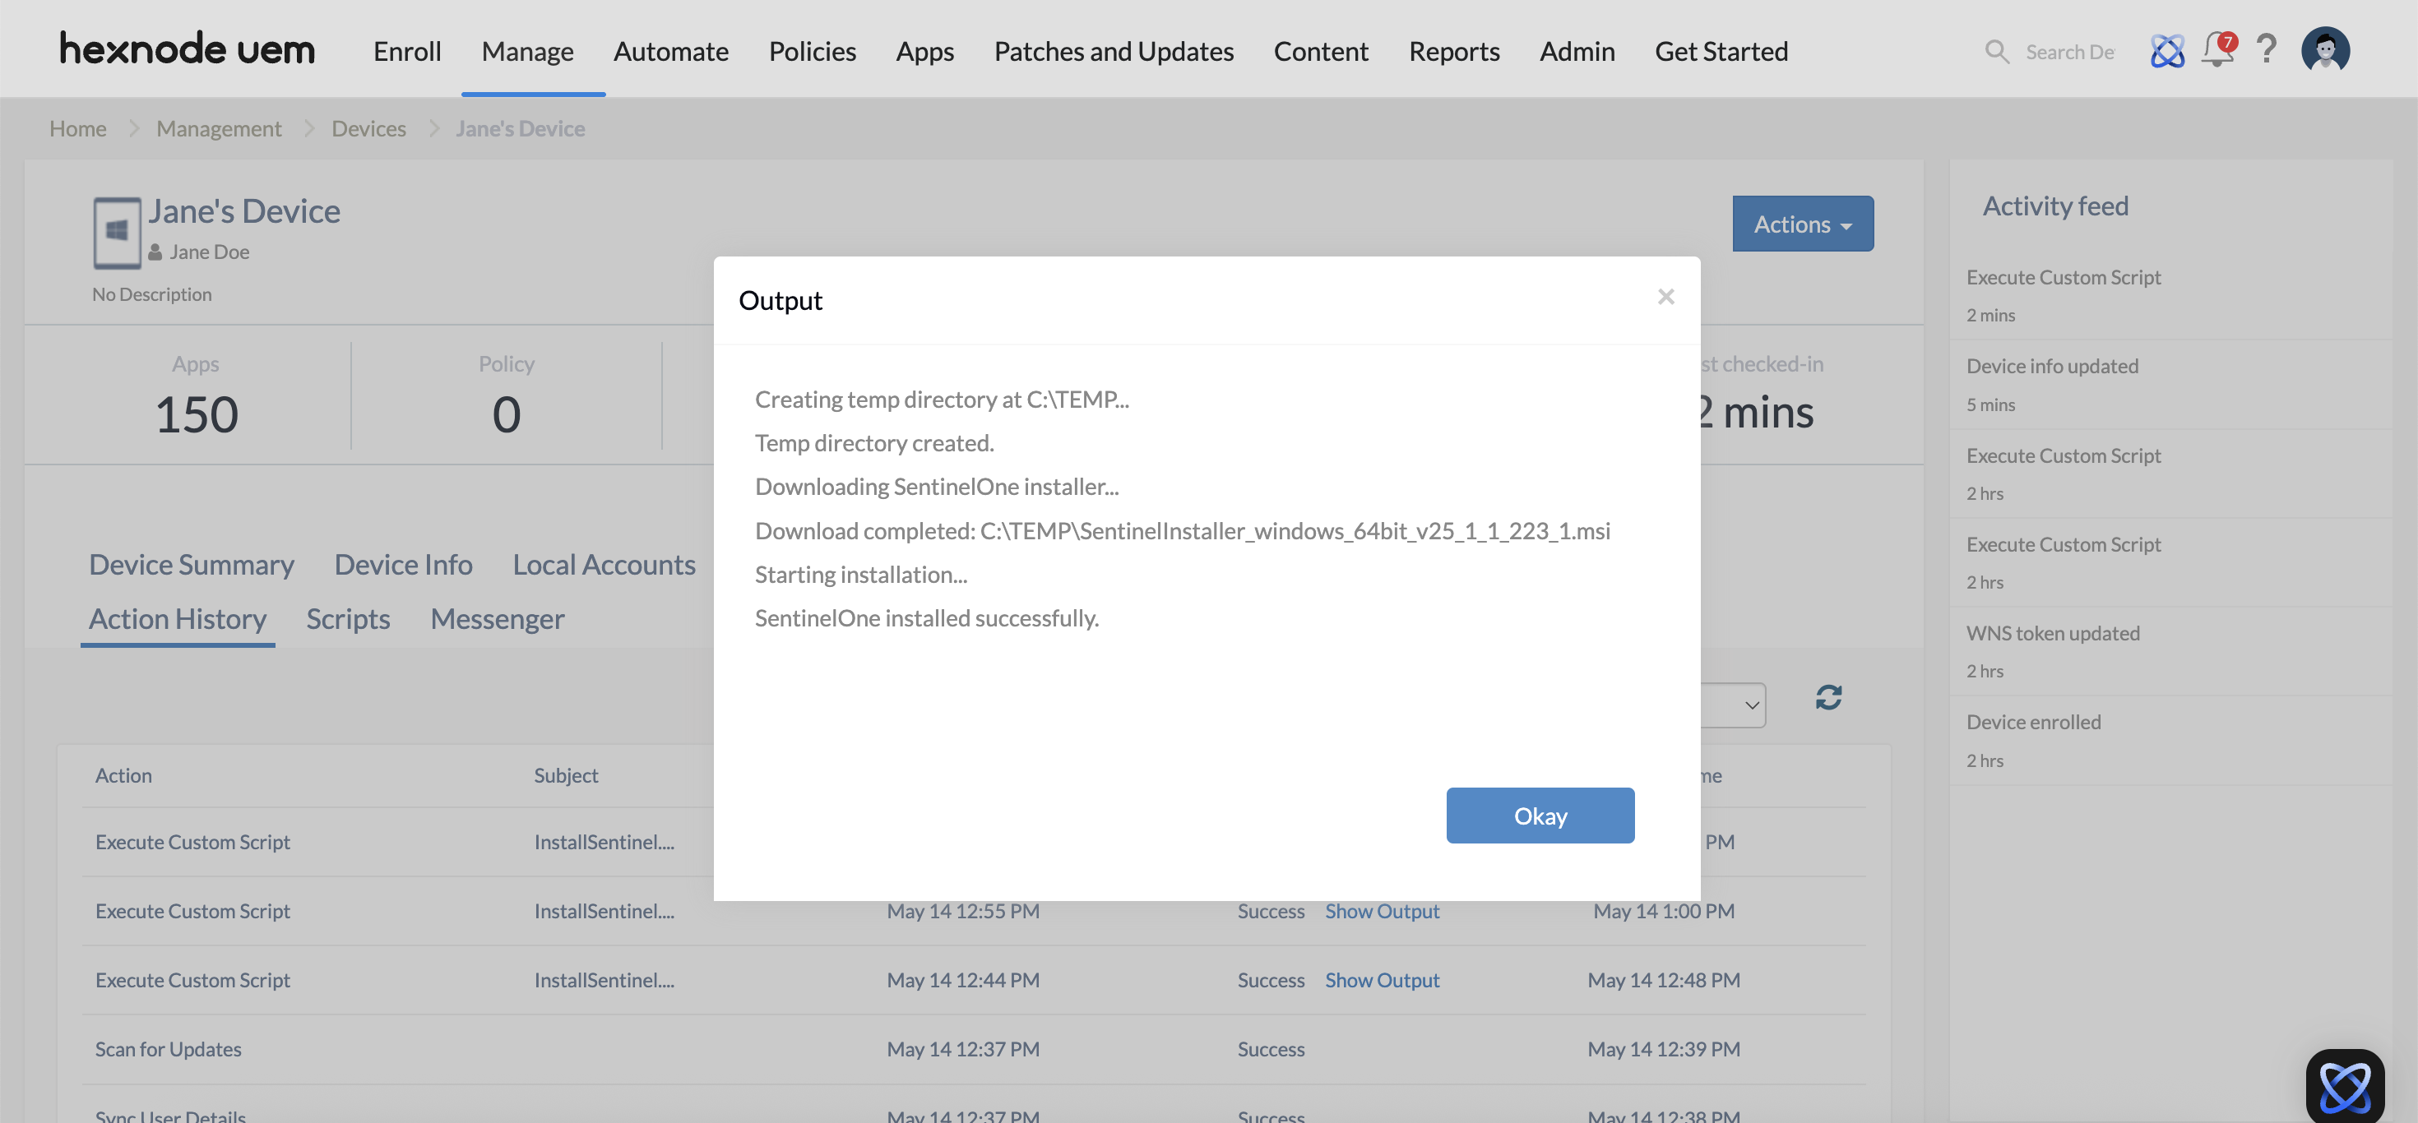Click the Jane Doe user icon
Viewport: 2418px width, 1123px height.
click(155, 252)
